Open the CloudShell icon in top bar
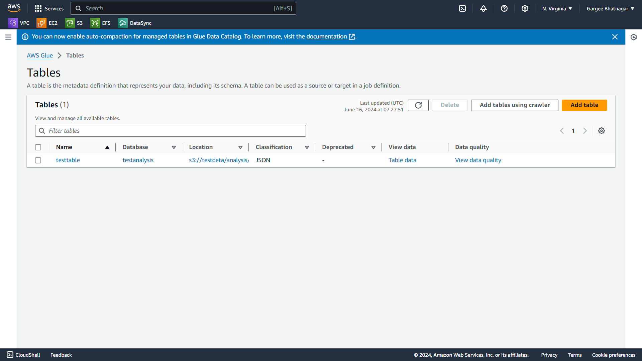642x361 pixels. point(462,8)
